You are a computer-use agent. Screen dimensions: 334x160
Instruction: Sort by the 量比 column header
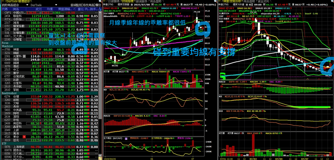pos(80,9)
